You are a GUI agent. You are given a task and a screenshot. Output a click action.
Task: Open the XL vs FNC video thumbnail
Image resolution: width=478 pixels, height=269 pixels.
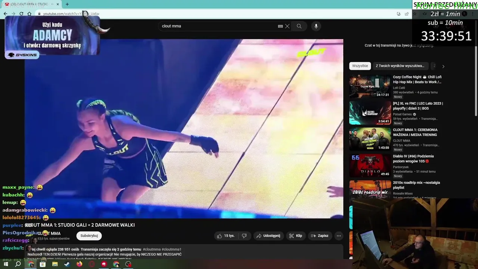pos(370,113)
